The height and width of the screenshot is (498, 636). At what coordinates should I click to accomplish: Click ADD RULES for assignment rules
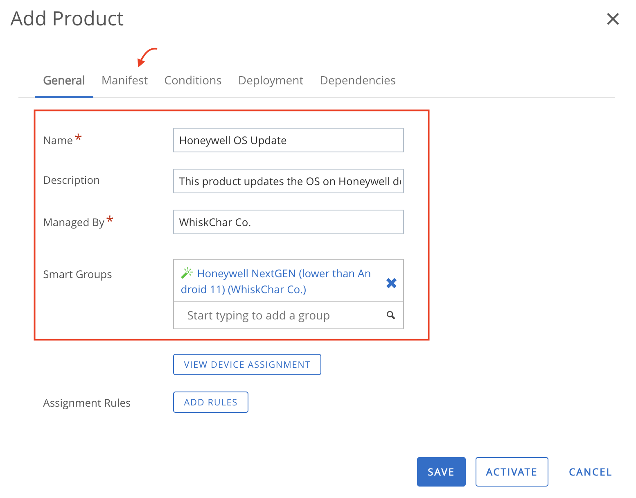point(210,402)
